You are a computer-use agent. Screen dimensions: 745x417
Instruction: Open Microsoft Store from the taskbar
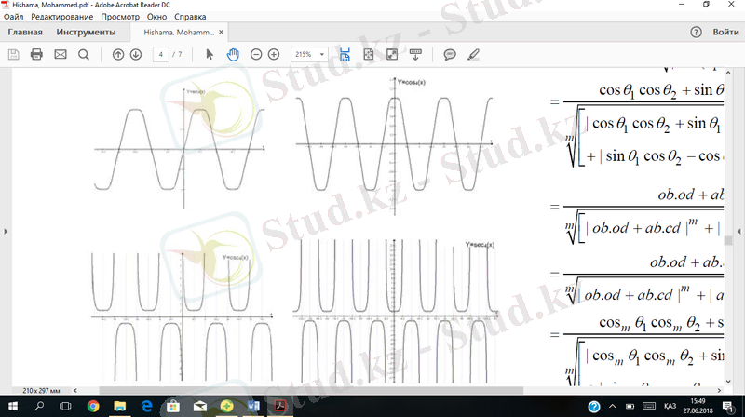[x=173, y=406]
